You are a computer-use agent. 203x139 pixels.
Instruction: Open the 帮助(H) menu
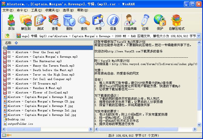[x=83, y=10]
